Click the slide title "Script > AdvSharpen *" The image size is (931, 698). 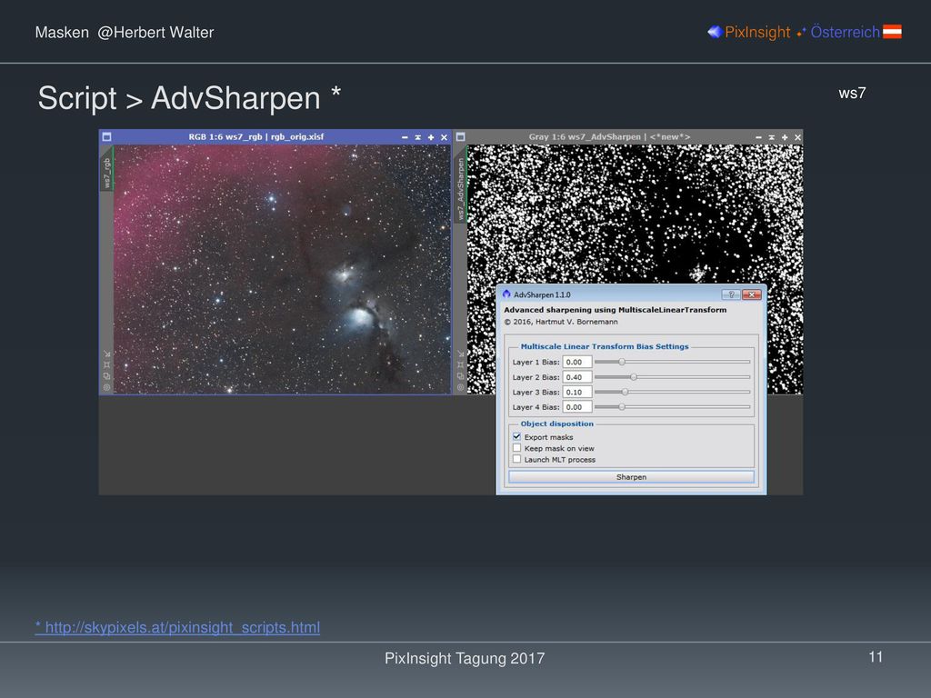click(x=189, y=98)
